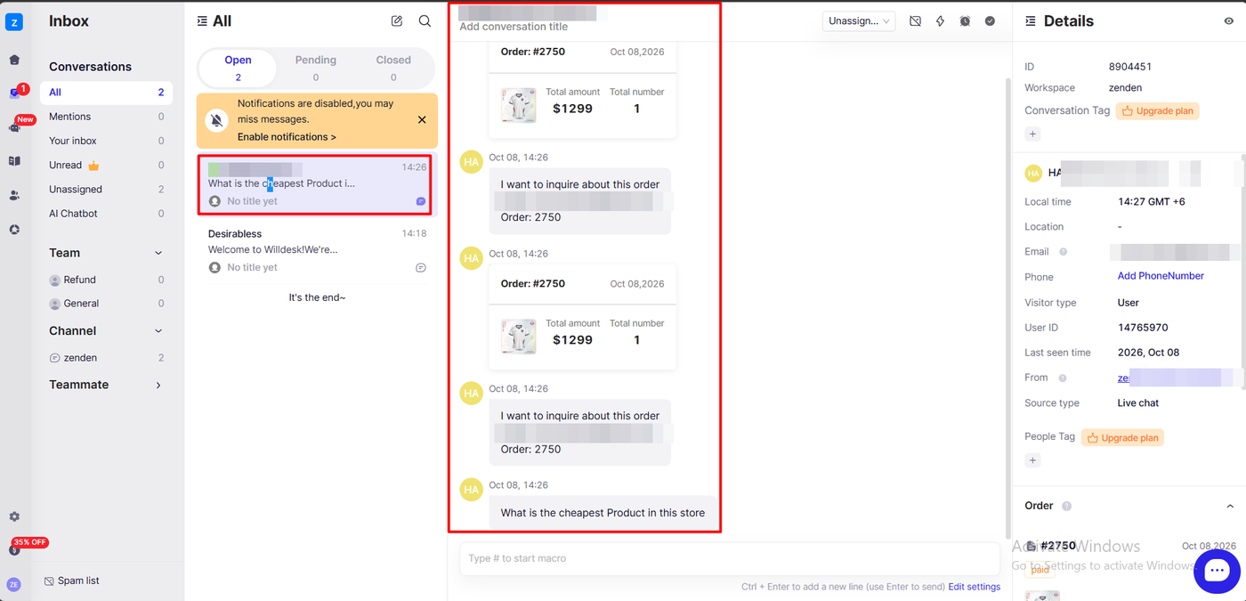Collapse the All conversation list icon
1246x601 pixels.
coord(202,21)
